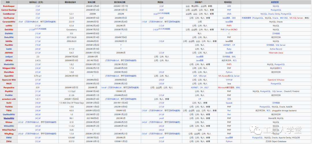
Task: Select 'ZODB Object Database' cell text
Action: (276, 141)
